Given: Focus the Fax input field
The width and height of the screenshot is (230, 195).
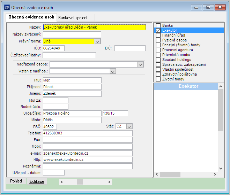Looking at the screenshot, I should point(88,140).
